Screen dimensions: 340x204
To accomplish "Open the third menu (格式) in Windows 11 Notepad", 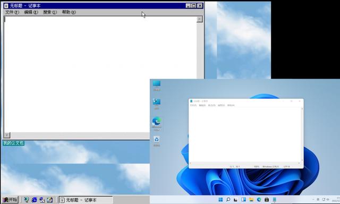I will point(212,105).
